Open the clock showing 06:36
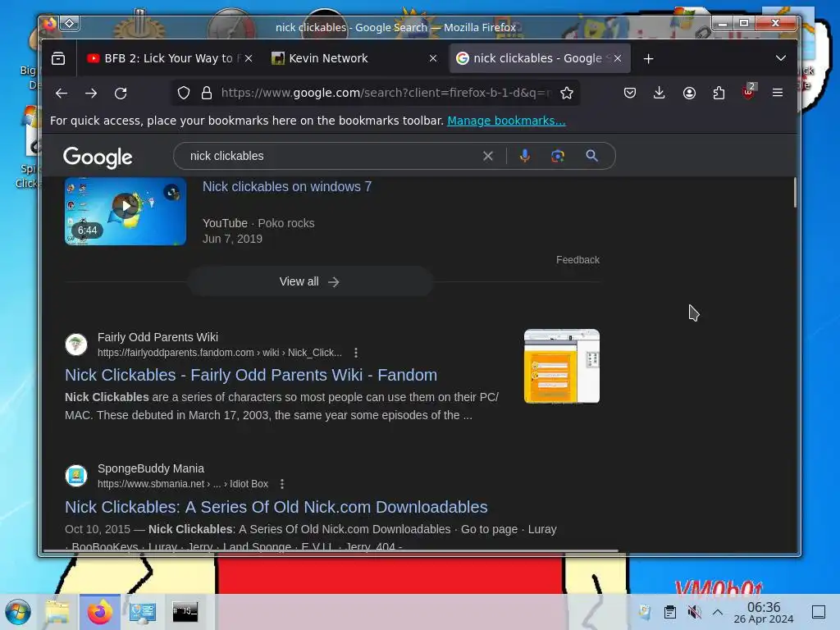The width and height of the screenshot is (840, 630). (764, 612)
